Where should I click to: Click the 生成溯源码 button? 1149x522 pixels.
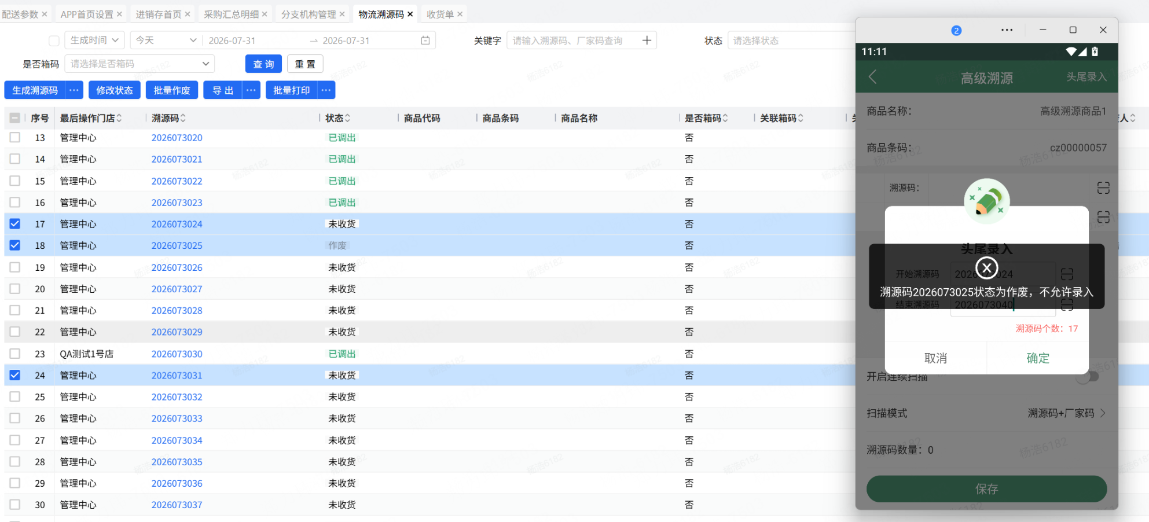click(x=35, y=90)
